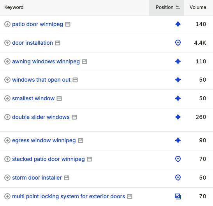Open SERP snapshot icon for multi point locking system

130,197
